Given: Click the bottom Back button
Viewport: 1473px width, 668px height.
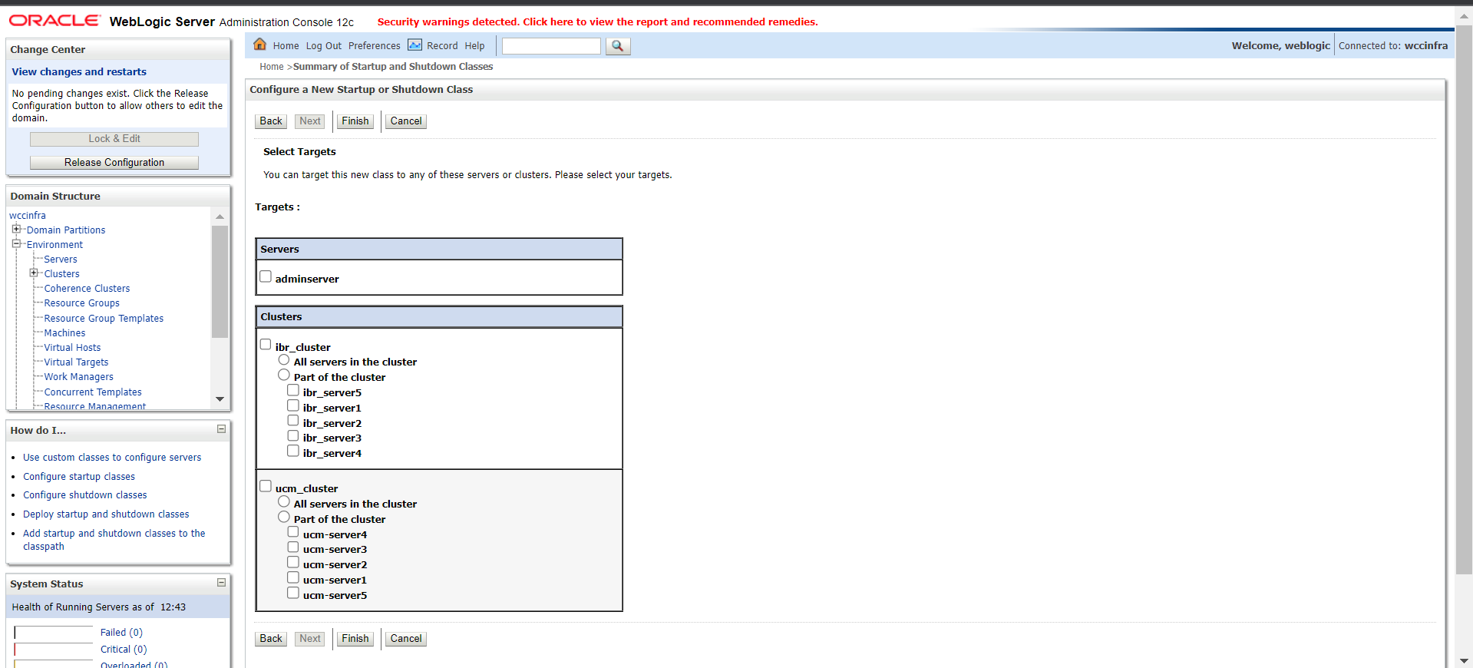Looking at the screenshot, I should [x=271, y=639].
